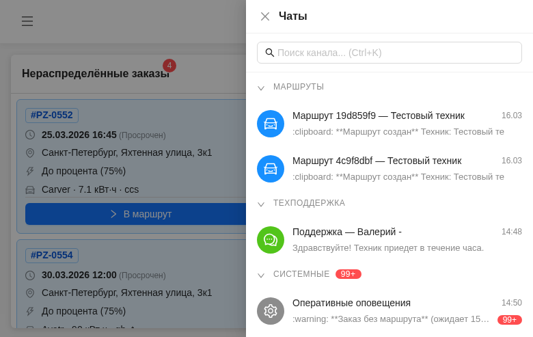Click the 99+ badge beside СИСТЕМНЫЕ
This screenshot has width=533, height=337.
[x=348, y=274]
